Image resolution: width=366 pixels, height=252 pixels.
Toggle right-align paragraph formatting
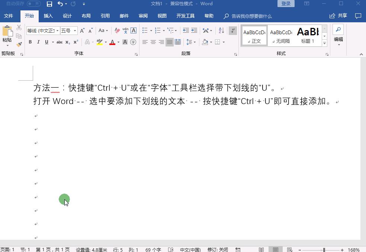coord(161,42)
